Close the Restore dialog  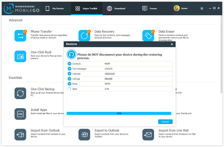[x=172, y=44]
